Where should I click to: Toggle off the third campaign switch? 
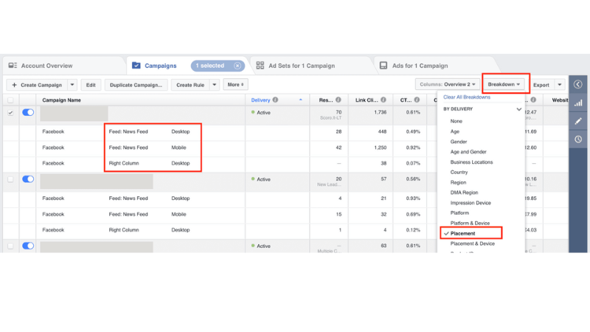coord(28,246)
